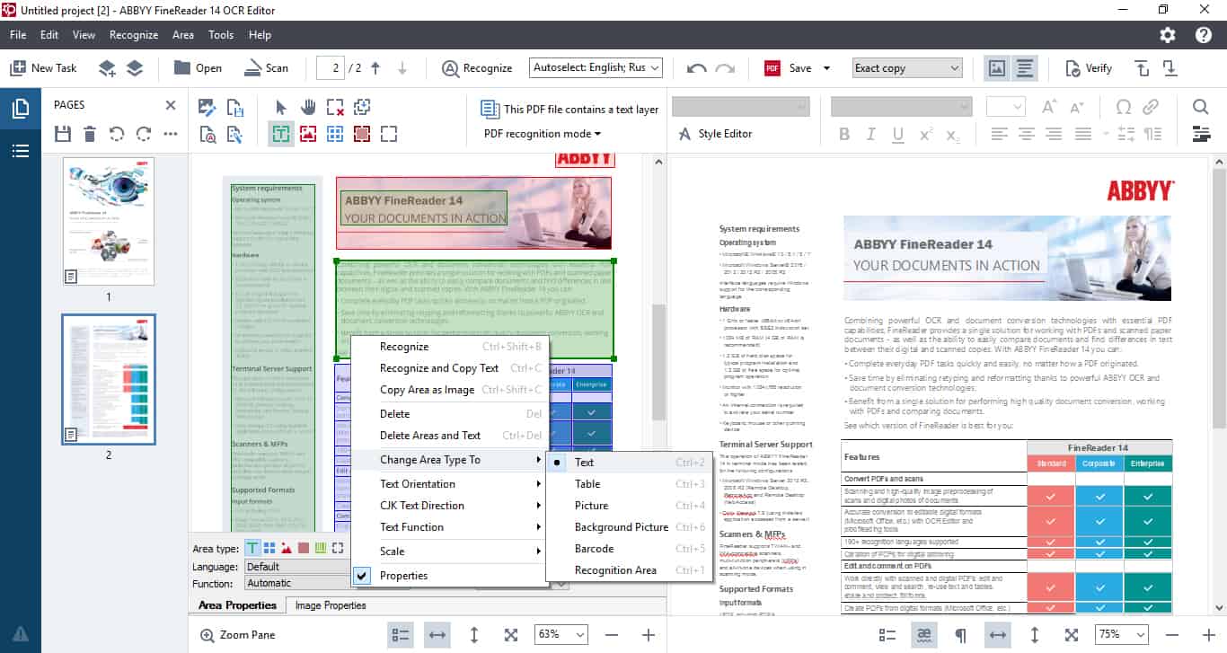Click move to next error icon
Viewport: 1227px width, 653px height.
coord(1170,68)
